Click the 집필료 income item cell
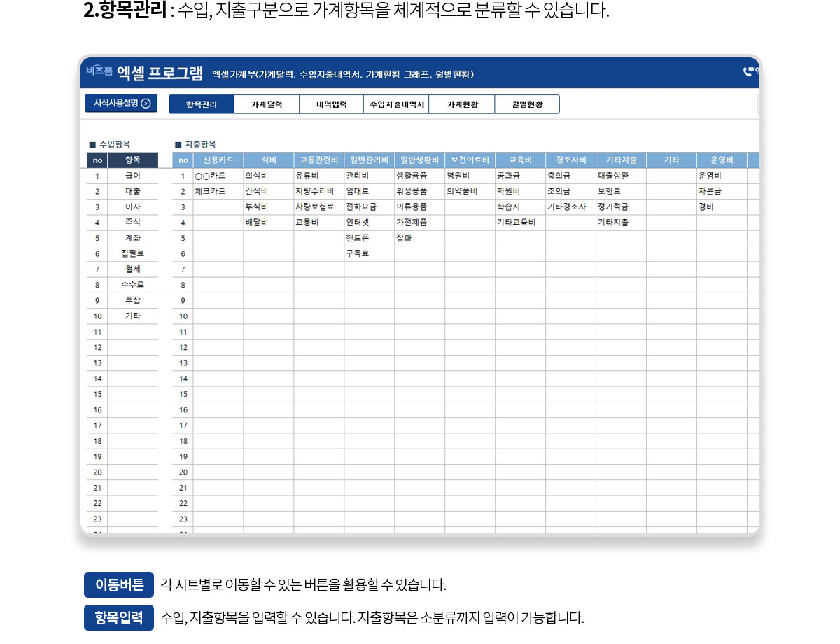 (x=132, y=254)
